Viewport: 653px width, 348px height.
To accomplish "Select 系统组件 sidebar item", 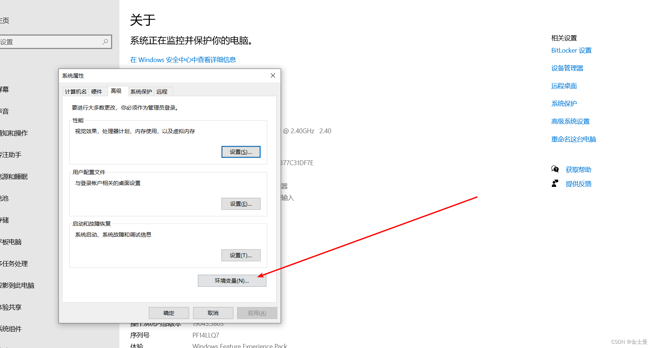I will click(x=11, y=329).
